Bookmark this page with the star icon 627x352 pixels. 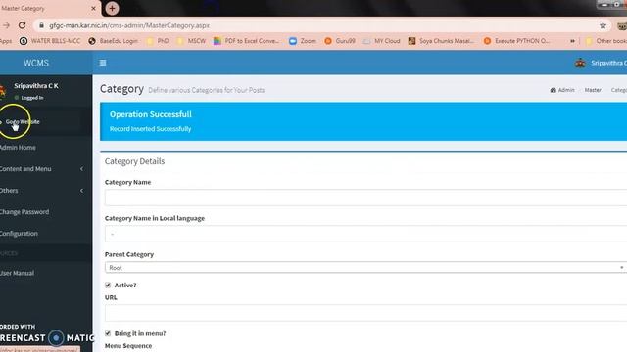[x=603, y=25]
